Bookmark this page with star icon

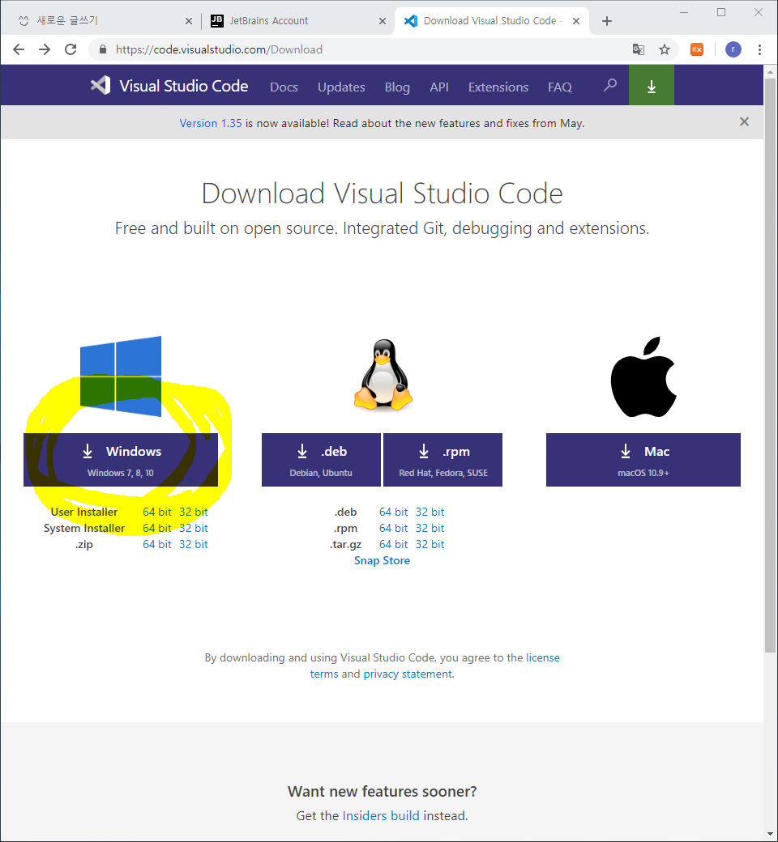pyautogui.click(x=665, y=49)
